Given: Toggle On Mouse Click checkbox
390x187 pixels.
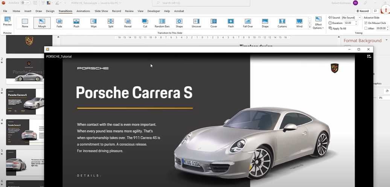Looking at the screenshot, I should pyautogui.click(x=366, y=23).
